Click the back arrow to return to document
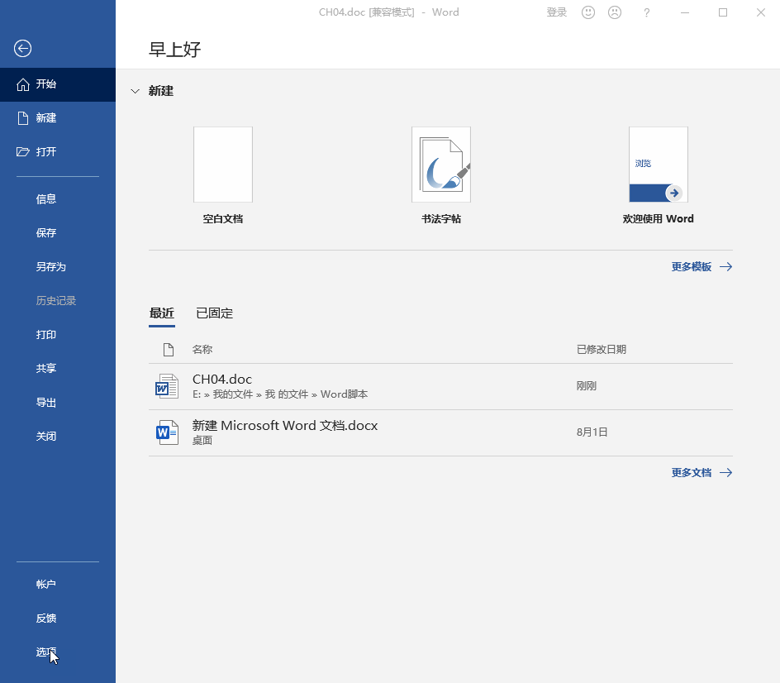780x683 pixels. coord(22,48)
